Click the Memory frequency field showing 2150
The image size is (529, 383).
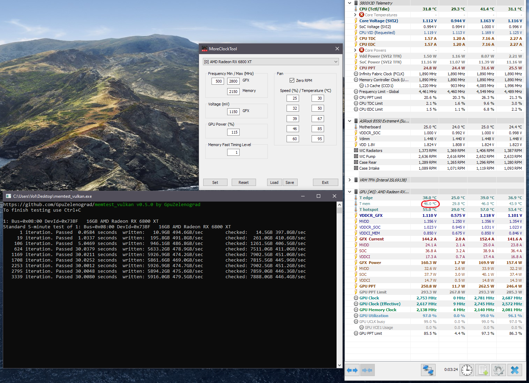233,92
